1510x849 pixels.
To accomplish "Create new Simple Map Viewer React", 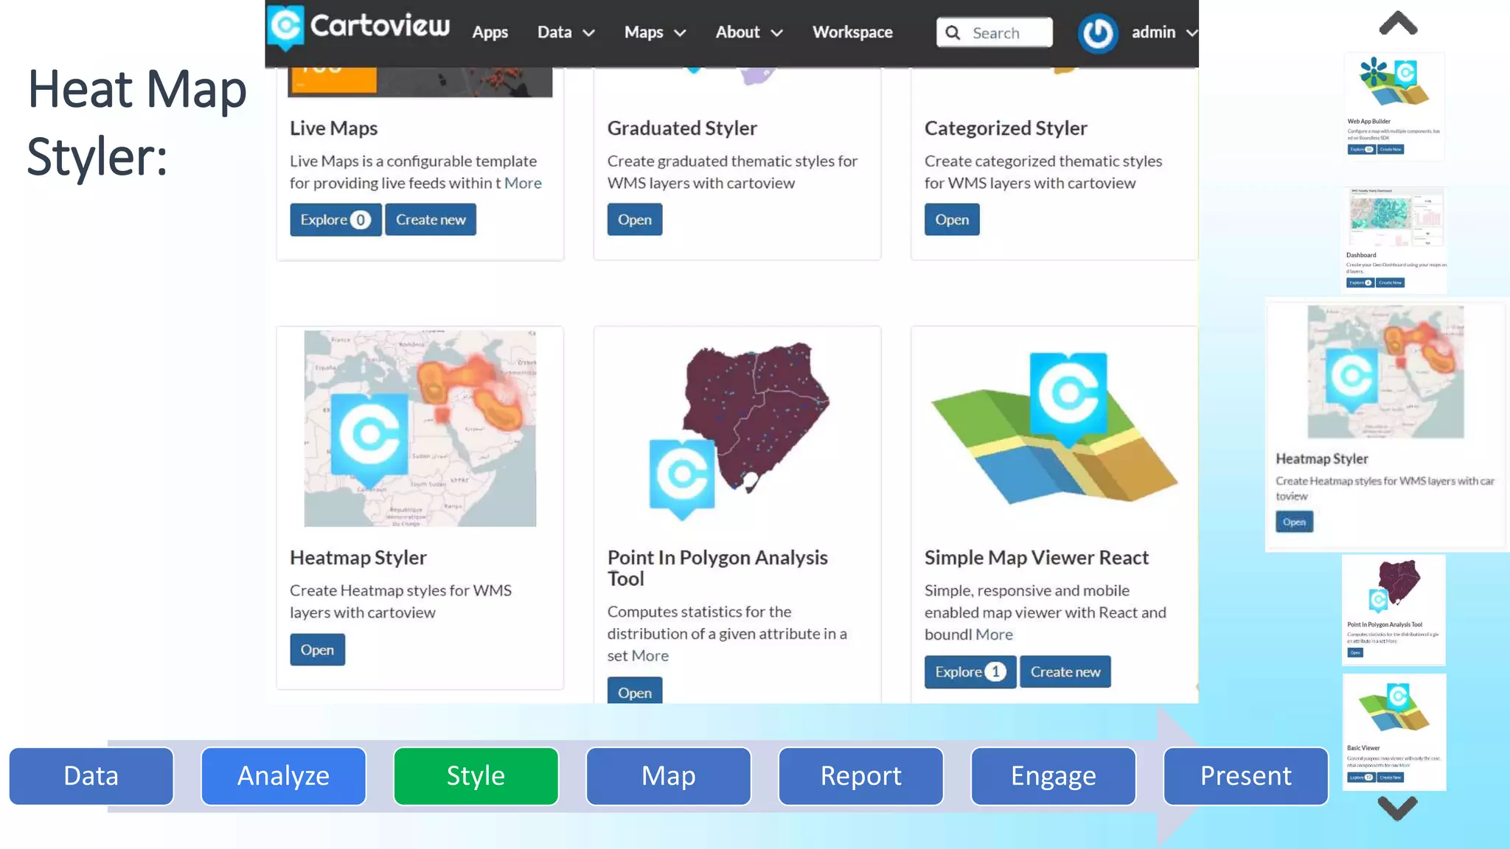I will 1065,672.
